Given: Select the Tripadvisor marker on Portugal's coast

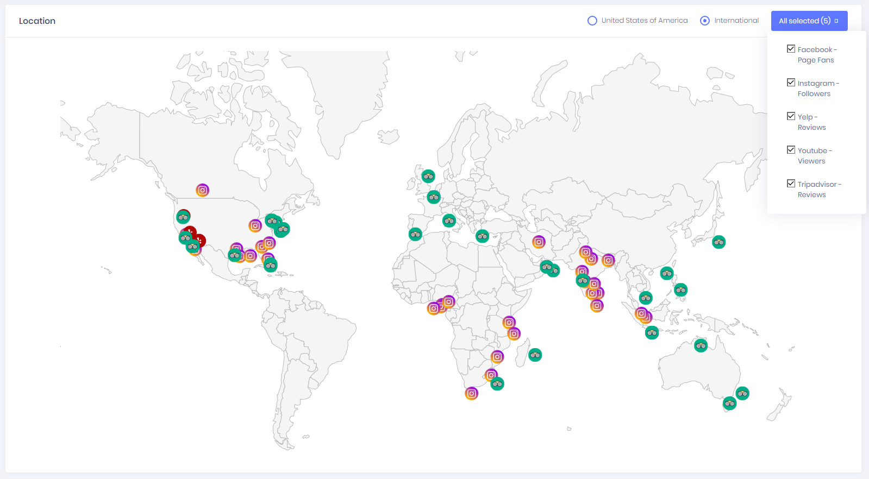Looking at the screenshot, I should coord(415,234).
